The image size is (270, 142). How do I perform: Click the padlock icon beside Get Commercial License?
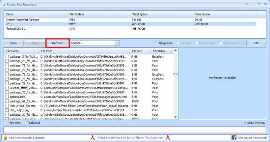pos(4,138)
